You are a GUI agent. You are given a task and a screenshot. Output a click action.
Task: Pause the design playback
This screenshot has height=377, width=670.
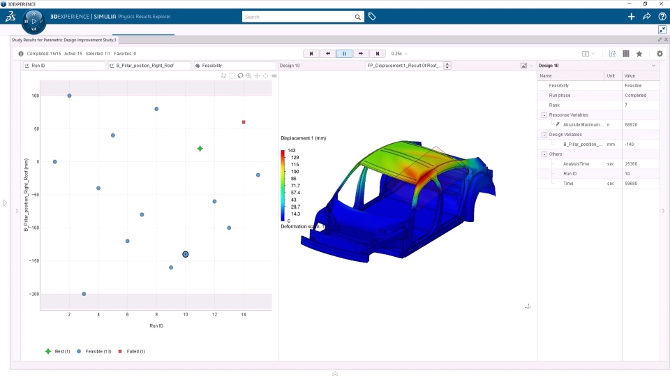tap(344, 54)
